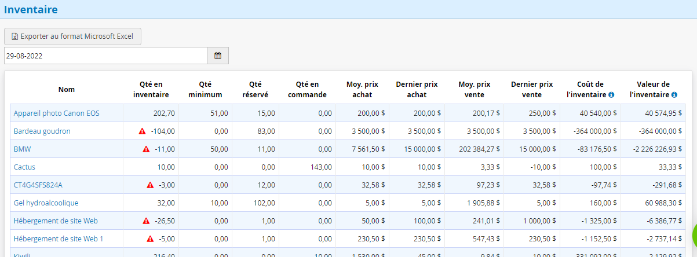This screenshot has height=257, width=697.
Task: Click warning triangle in Hébergement de site Web row
Action: point(146,221)
